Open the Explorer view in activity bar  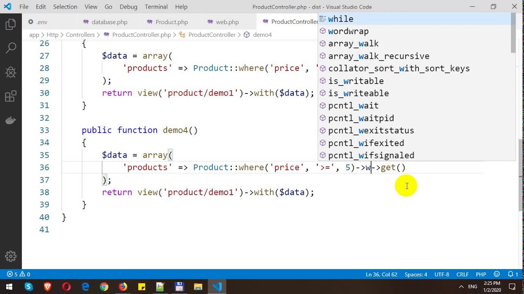[x=11, y=24]
